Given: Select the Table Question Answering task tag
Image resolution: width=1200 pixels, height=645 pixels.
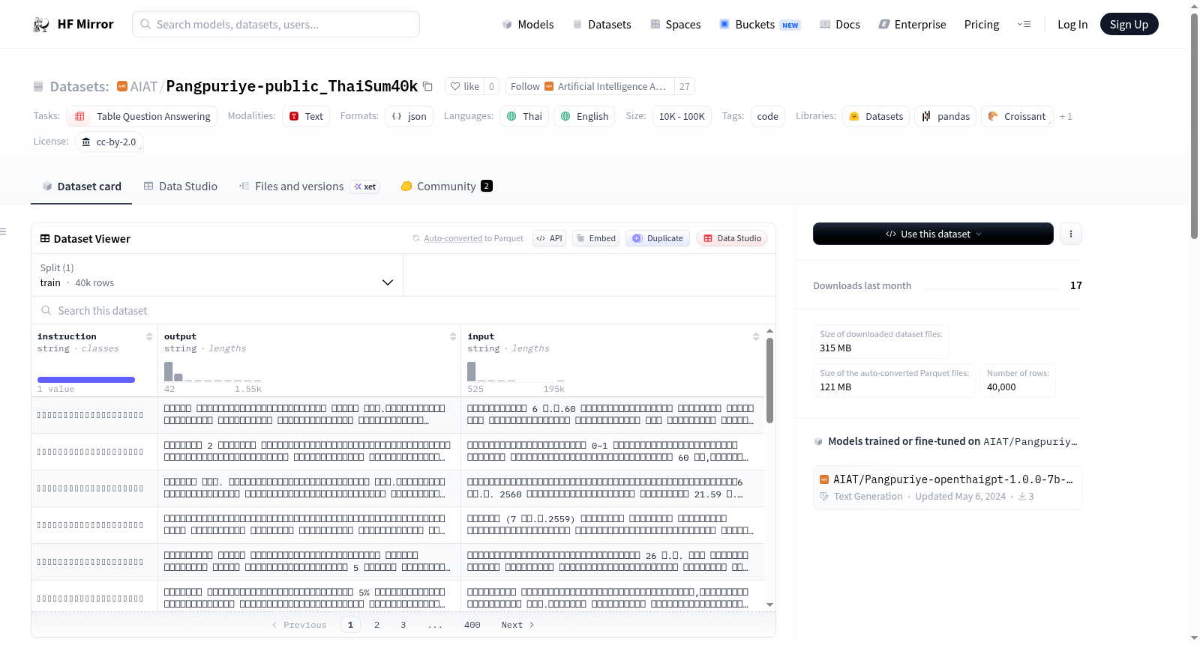Looking at the screenshot, I should coord(142,116).
